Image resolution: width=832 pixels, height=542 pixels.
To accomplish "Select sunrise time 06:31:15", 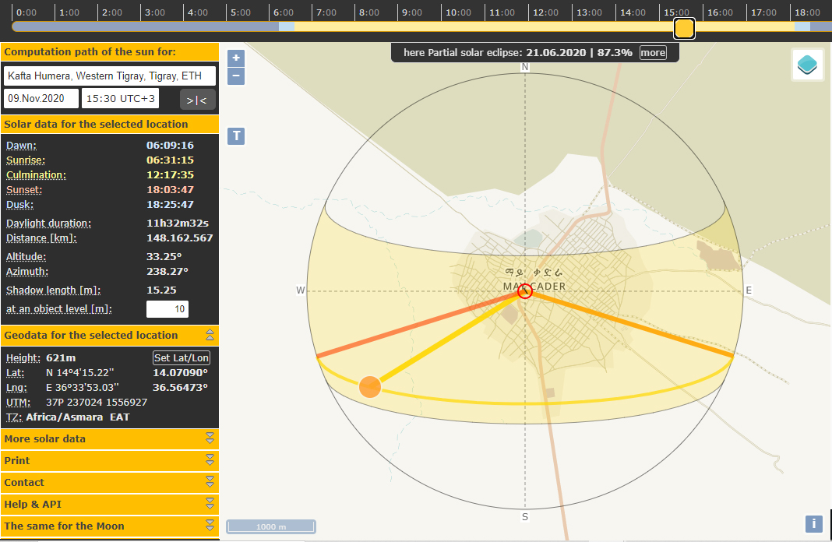I will pyautogui.click(x=170, y=160).
